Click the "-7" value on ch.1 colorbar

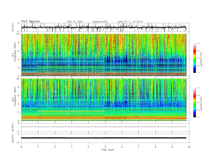pyautogui.click(x=198, y=73)
